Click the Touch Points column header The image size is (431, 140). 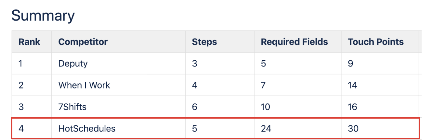(376, 42)
